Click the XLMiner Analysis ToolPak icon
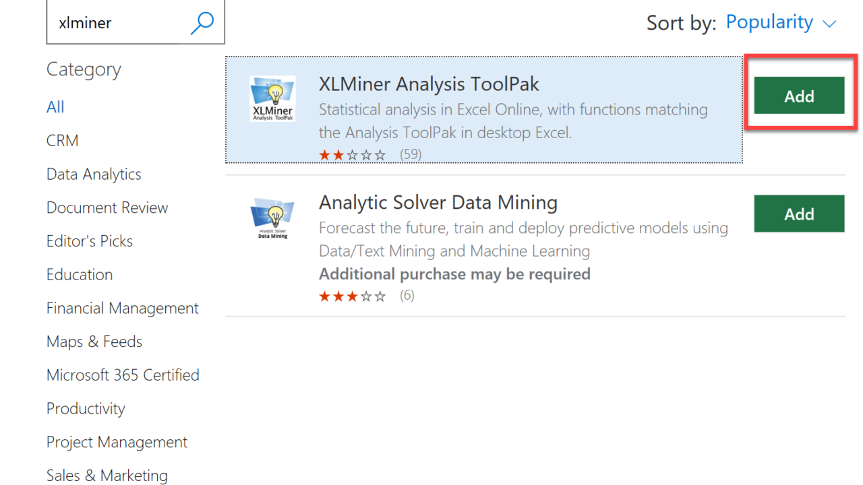The height and width of the screenshot is (485, 863). [x=272, y=98]
